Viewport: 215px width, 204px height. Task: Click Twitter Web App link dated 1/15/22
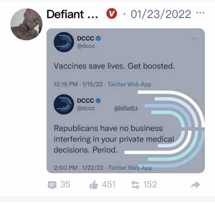pyautogui.click(x=129, y=84)
